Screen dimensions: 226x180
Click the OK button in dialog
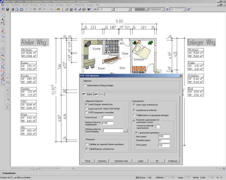point(157,161)
